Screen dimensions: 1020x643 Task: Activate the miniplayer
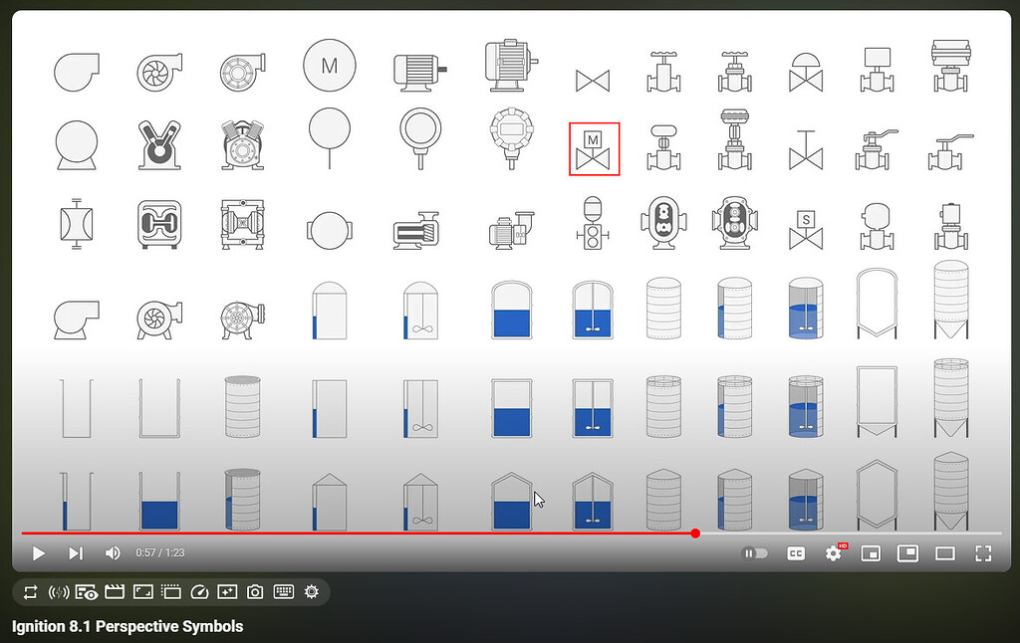pyautogui.click(x=871, y=553)
